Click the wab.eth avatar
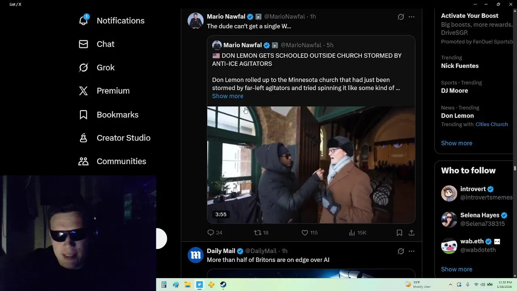This screenshot has height=291, width=517. click(449, 246)
